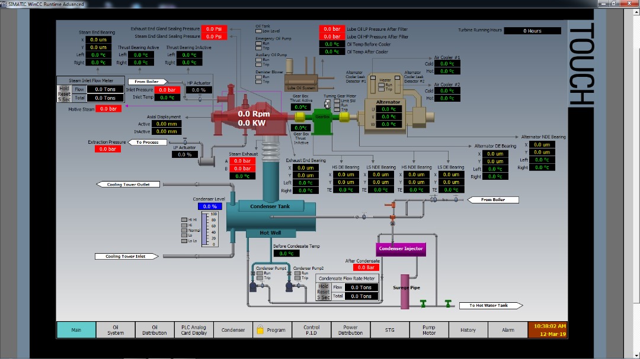
Task: Click the Condenser Pump1 pump icon
Action: [x=254, y=286]
